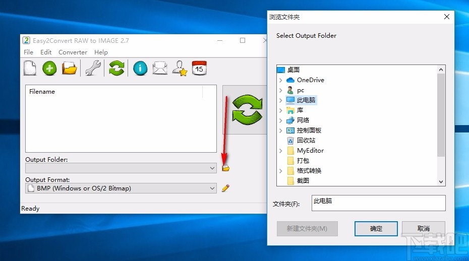Select the 格式转换 folder

click(x=309, y=171)
